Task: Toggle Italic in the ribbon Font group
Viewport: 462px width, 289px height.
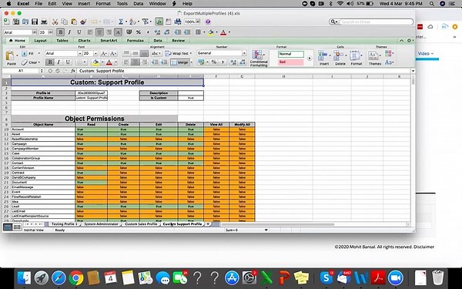Action: [59, 62]
